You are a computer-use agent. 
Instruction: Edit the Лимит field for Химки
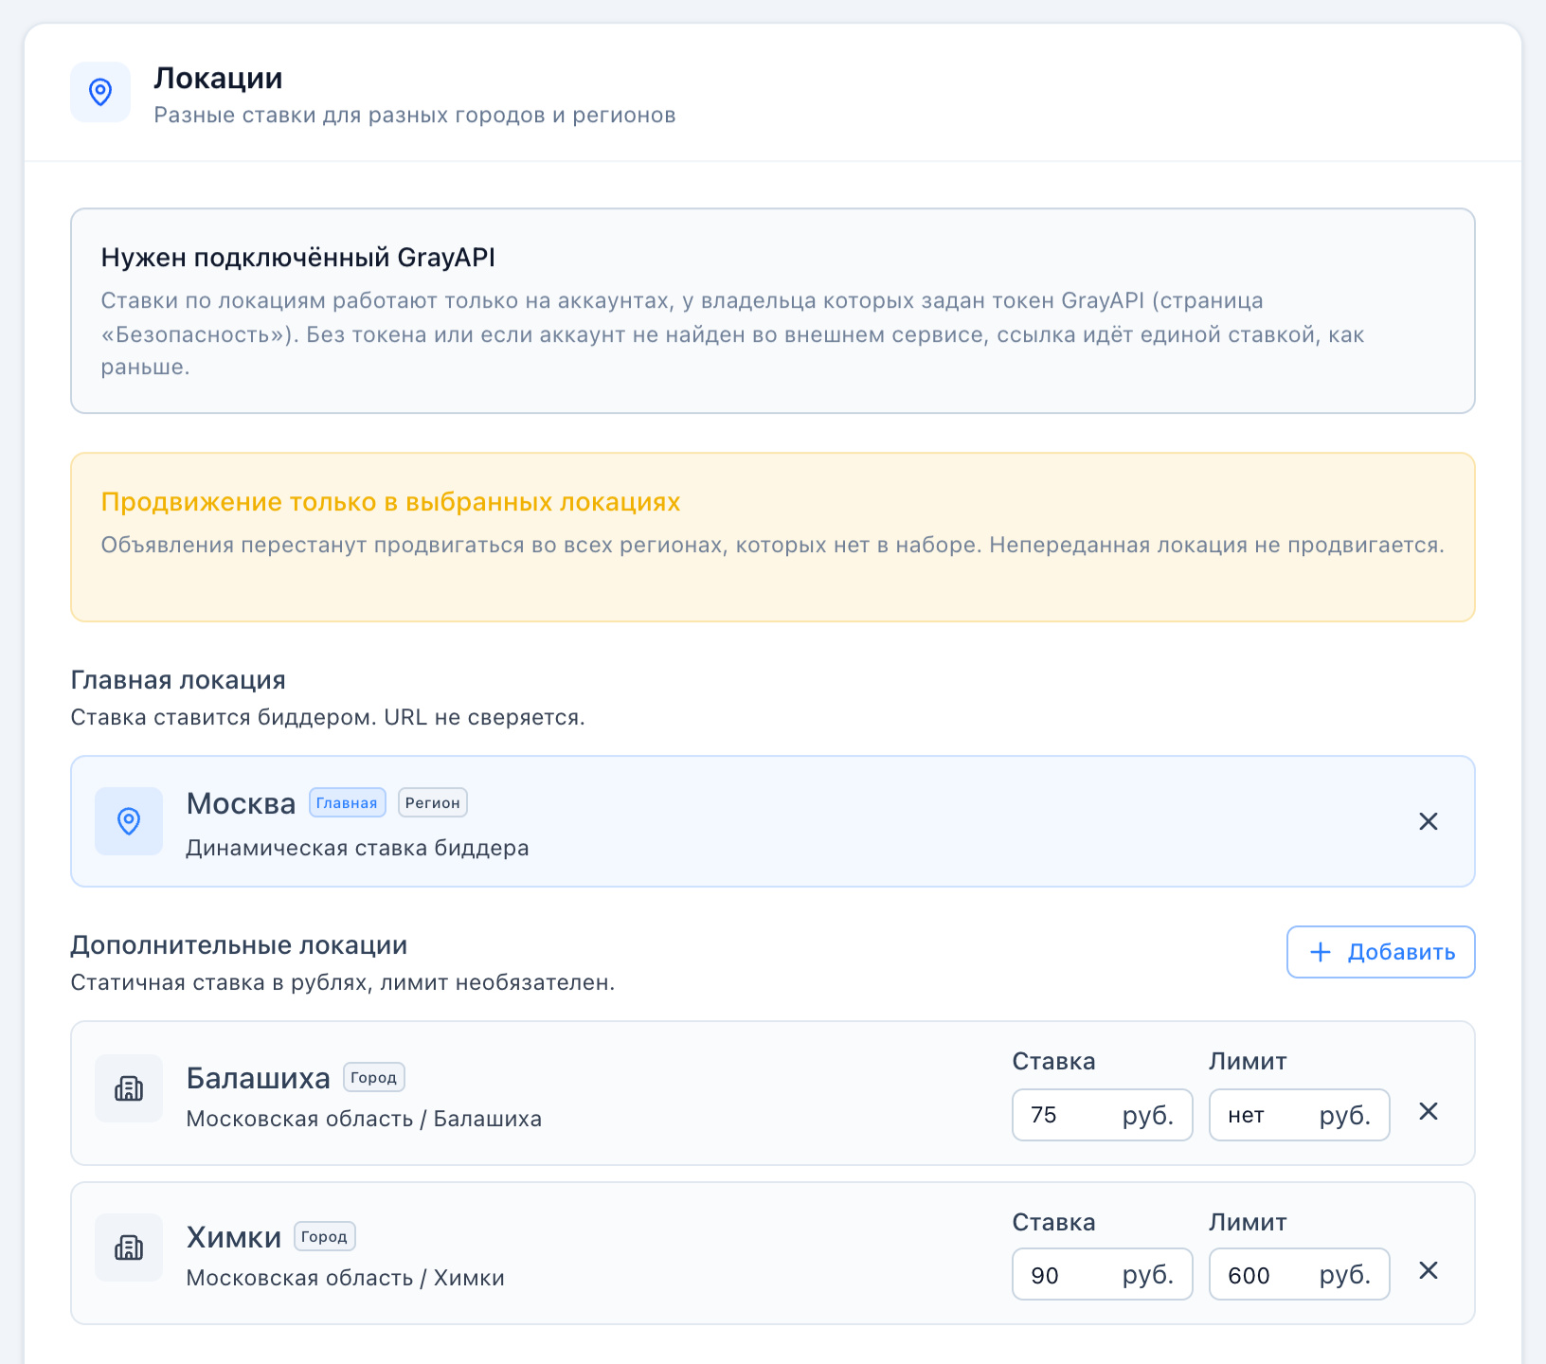[1299, 1274]
